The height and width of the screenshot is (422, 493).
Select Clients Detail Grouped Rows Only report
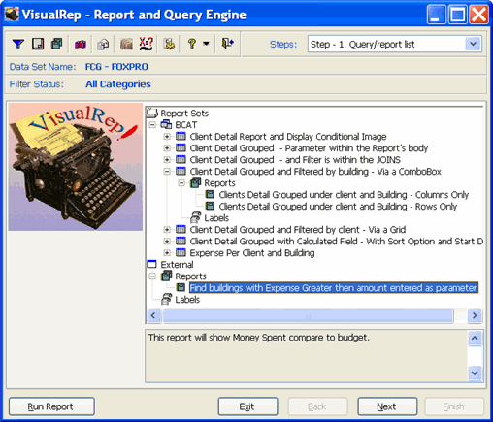point(338,207)
